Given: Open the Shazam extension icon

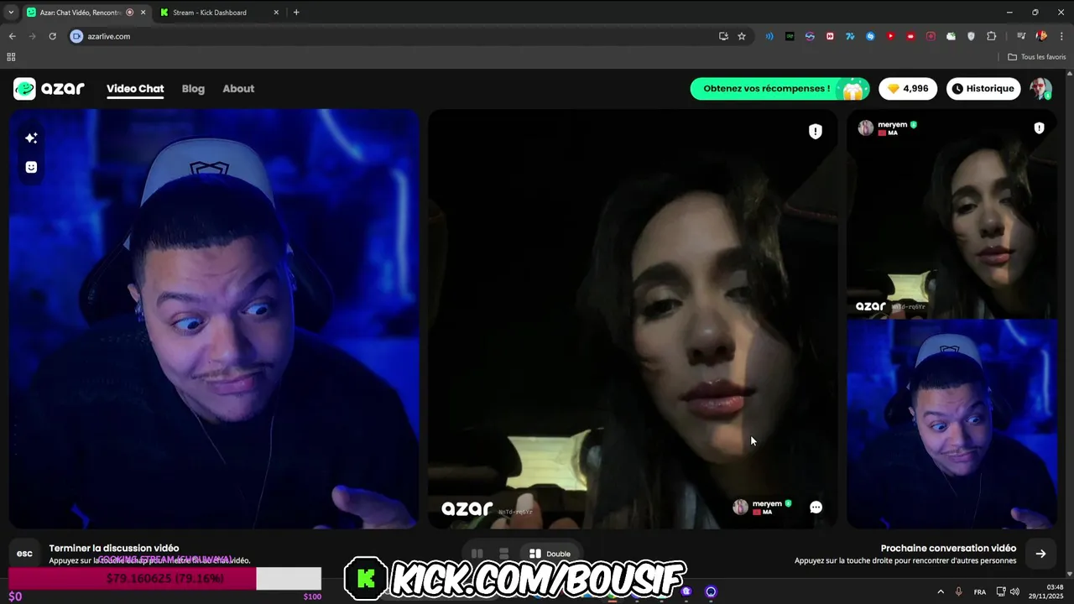Looking at the screenshot, I should [x=870, y=36].
